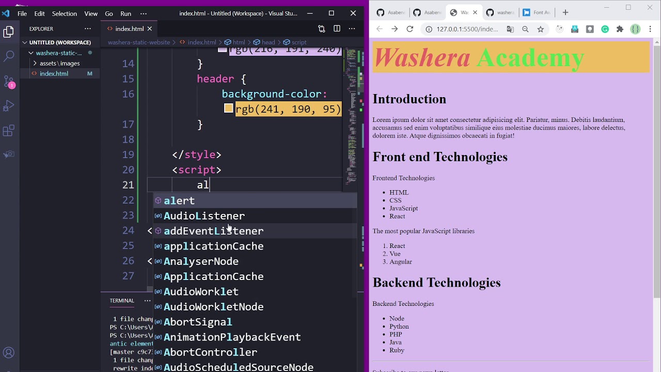Choose AnalyserNode suggestion
The height and width of the screenshot is (372, 661).
(x=255, y=261)
